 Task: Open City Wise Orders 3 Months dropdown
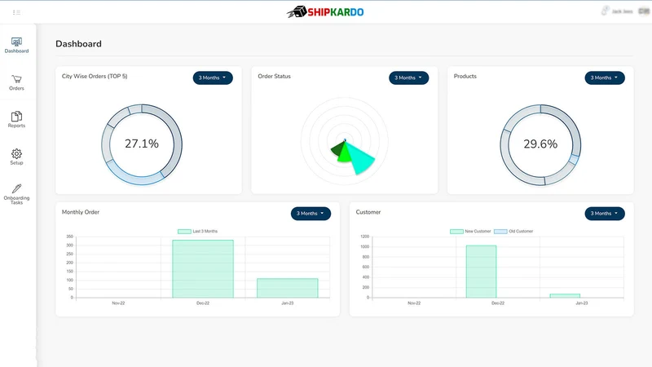[x=213, y=77]
